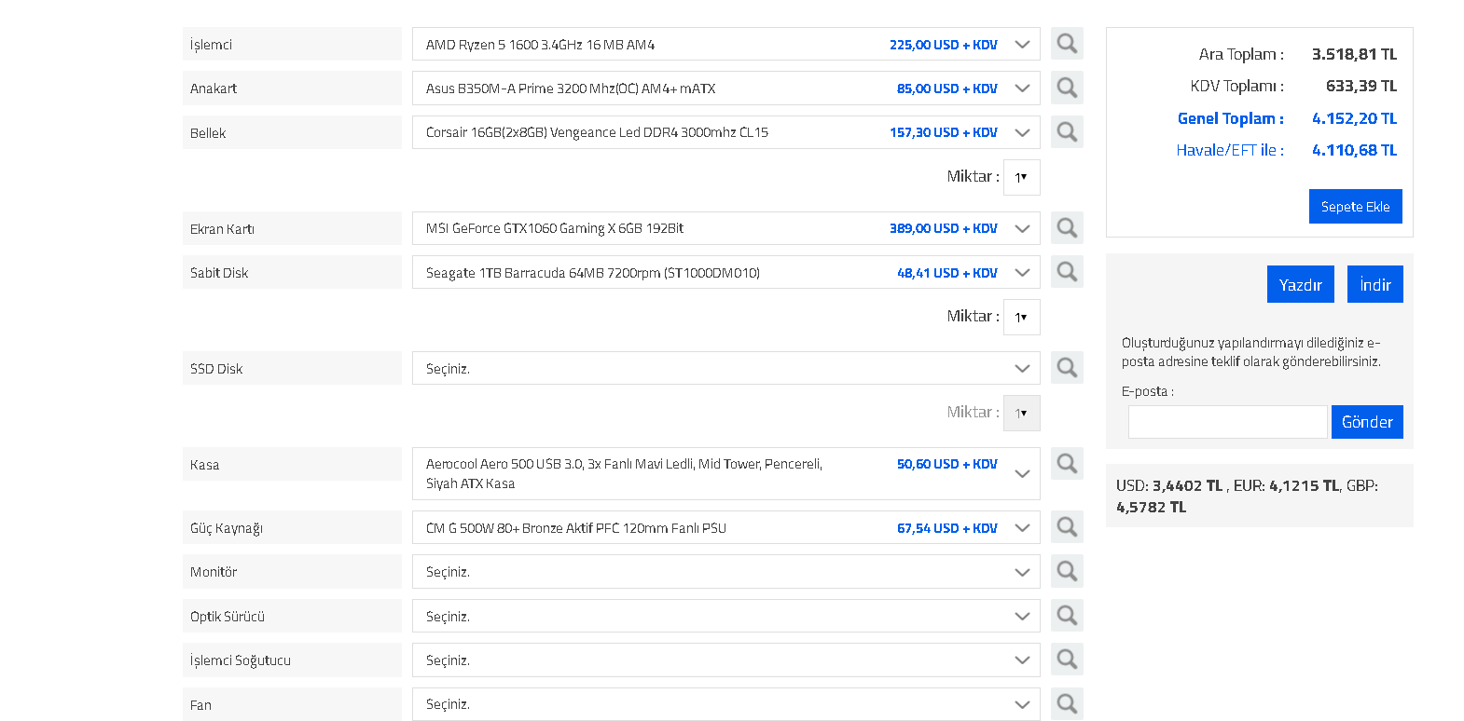Click the search icon for Sabit Disk row
1464x721 pixels.
[x=1067, y=271]
